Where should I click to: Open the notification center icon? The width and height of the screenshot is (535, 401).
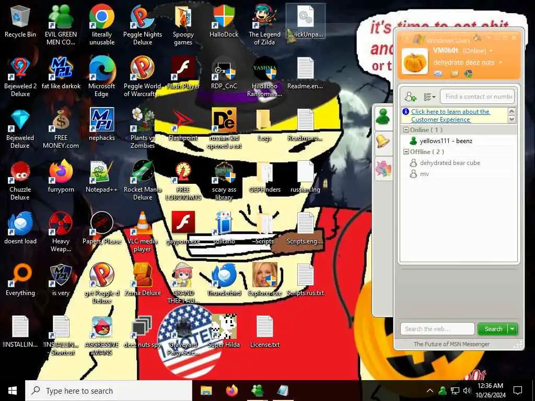click(518, 391)
